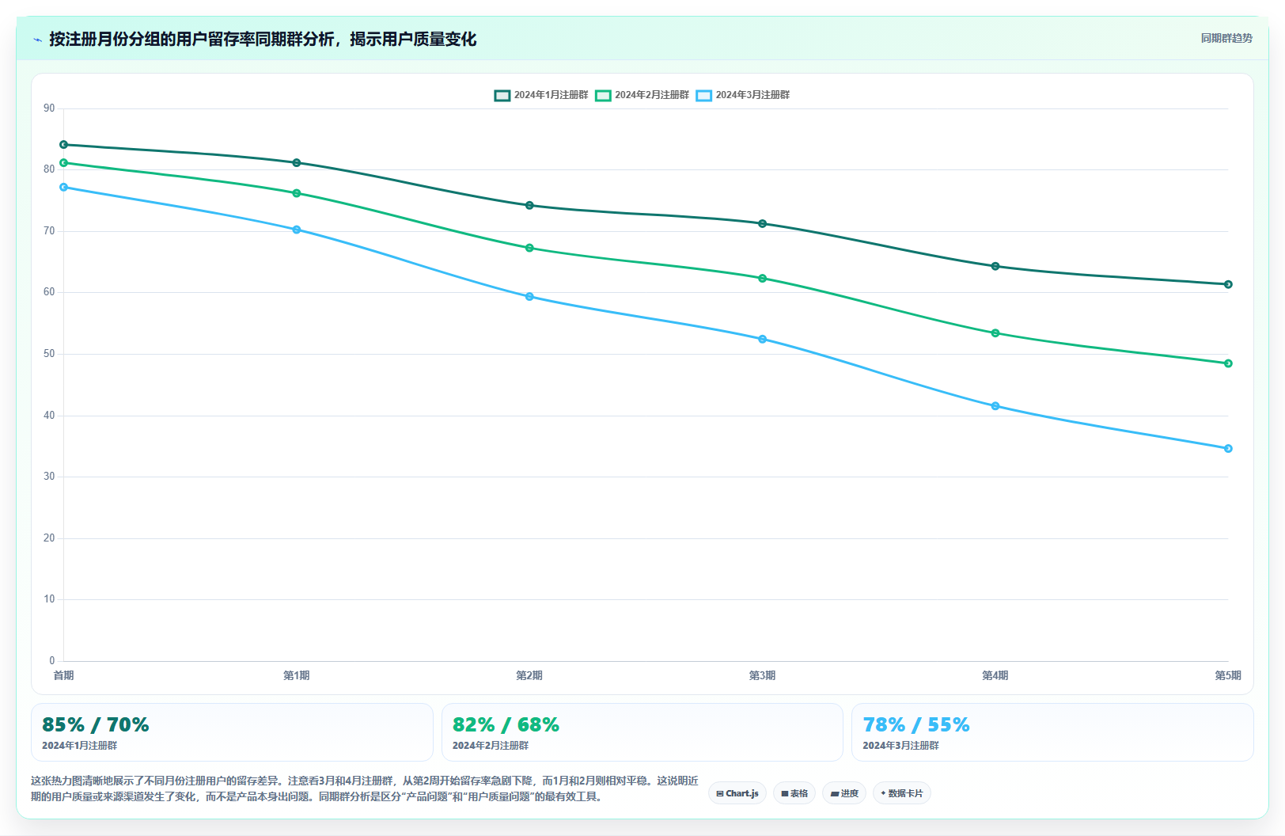The image size is (1285, 836).
Task: Click the 2024年3月注册群 label under 78% / 55%
Action: [x=900, y=746]
